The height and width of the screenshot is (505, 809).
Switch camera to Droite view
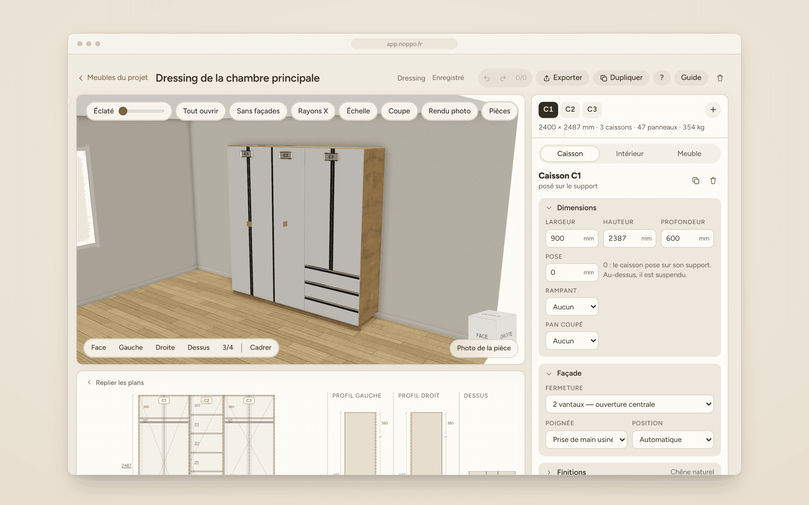165,347
